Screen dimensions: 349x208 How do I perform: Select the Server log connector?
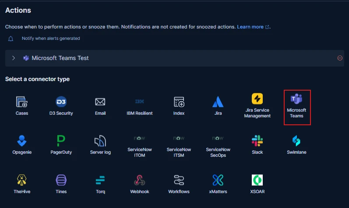(x=100, y=145)
